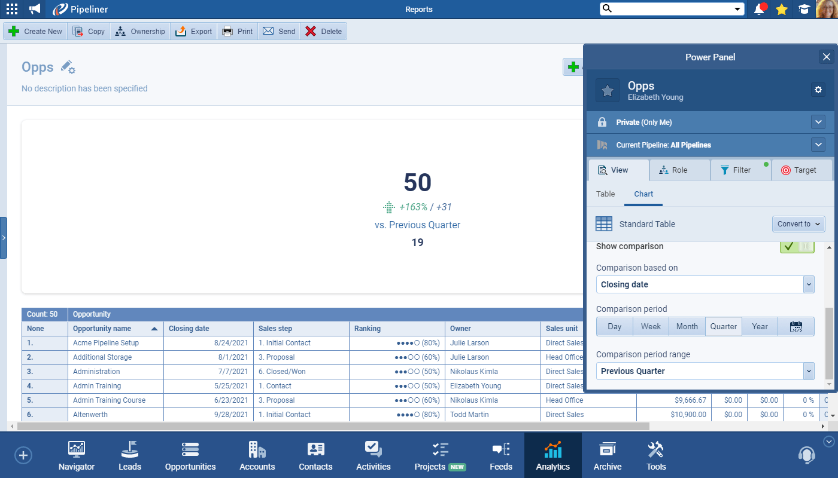
Task: Open the apps grid launcher
Action: click(x=11, y=9)
